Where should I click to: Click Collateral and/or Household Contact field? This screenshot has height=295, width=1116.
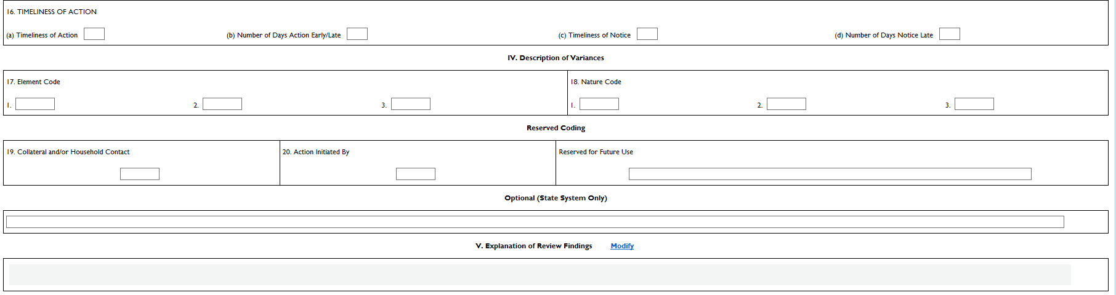[140, 175]
